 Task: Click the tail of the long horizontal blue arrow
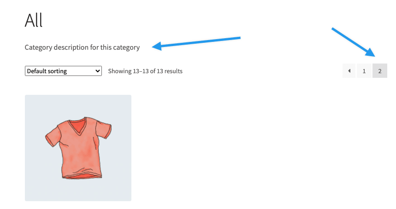coord(239,37)
